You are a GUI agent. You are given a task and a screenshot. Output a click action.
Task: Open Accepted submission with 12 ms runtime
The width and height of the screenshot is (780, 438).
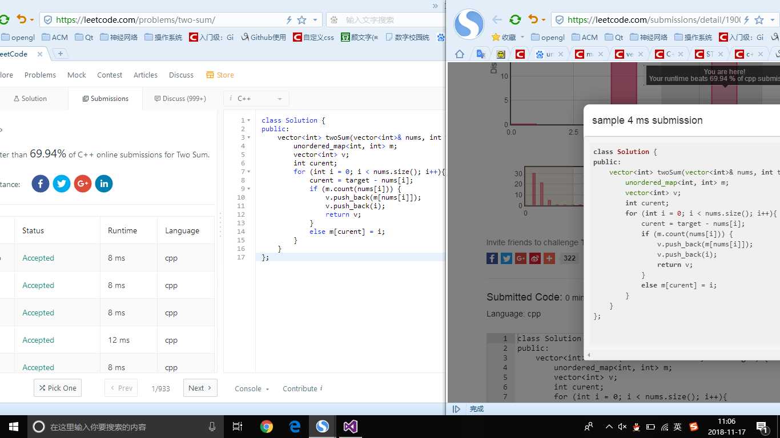coord(38,340)
